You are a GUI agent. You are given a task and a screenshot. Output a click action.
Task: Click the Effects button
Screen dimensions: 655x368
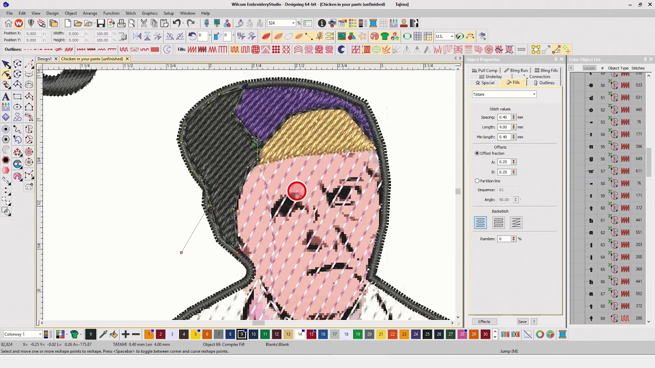pos(484,321)
